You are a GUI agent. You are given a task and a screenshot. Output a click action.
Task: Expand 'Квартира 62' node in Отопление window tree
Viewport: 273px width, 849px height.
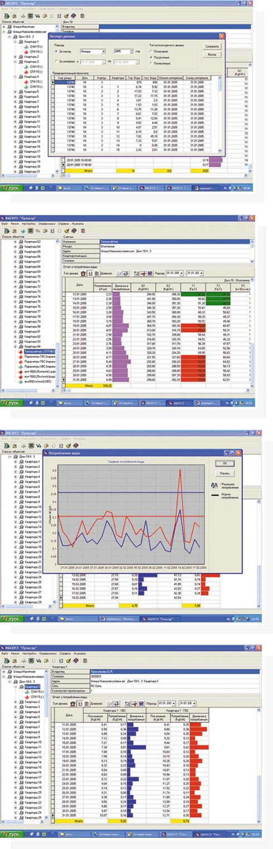14,242
